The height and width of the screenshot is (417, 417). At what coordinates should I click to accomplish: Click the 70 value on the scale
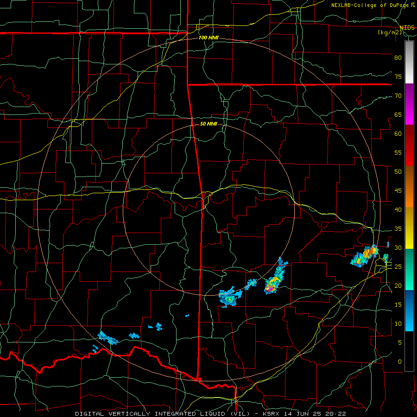[398, 96]
